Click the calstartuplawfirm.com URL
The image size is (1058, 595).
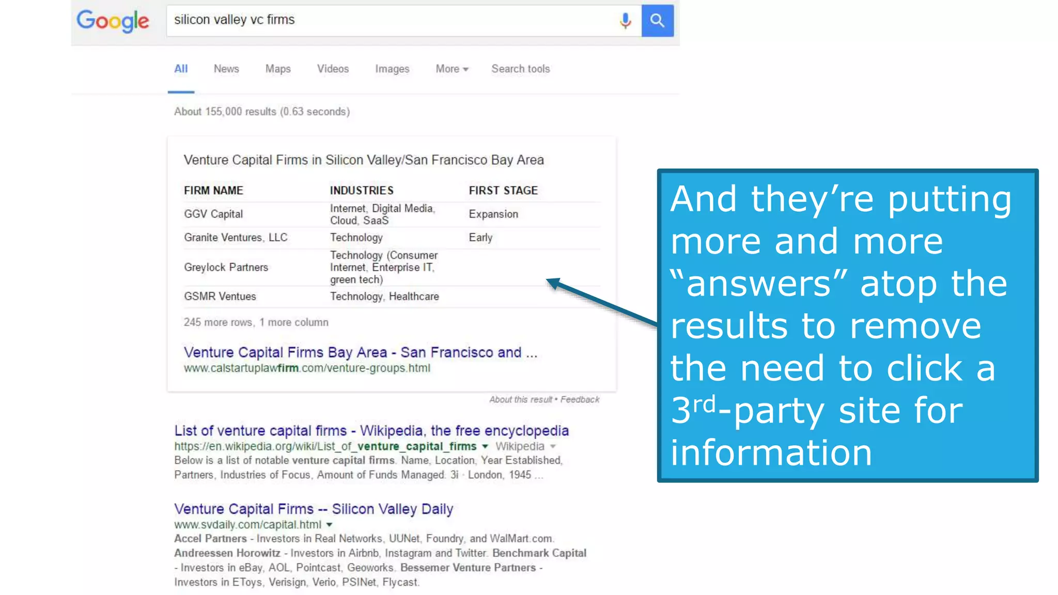[x=307, y=368]
